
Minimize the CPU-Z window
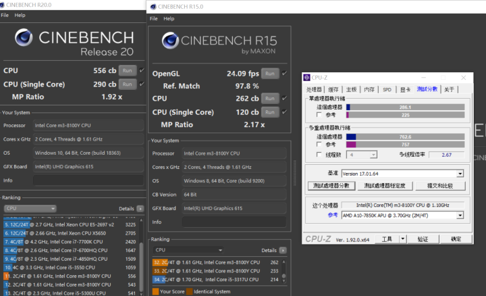click(424, 78)
